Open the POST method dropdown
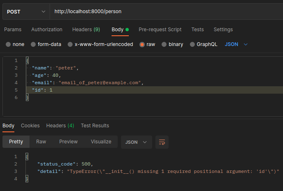This screenshot has width=283, height=191. pyautogui.click(x=26, y=12)
